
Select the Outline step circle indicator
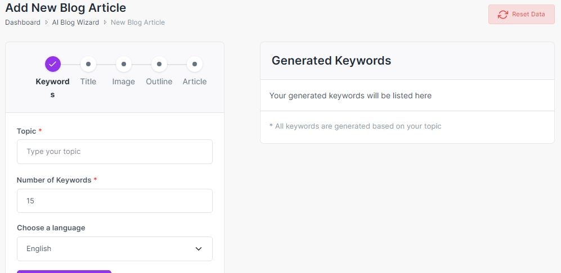(x=159, y=64)
